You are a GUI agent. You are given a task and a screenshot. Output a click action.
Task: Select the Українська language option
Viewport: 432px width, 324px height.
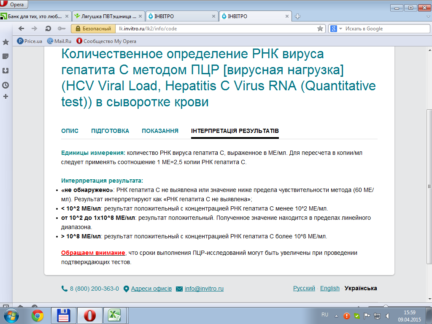361,288
